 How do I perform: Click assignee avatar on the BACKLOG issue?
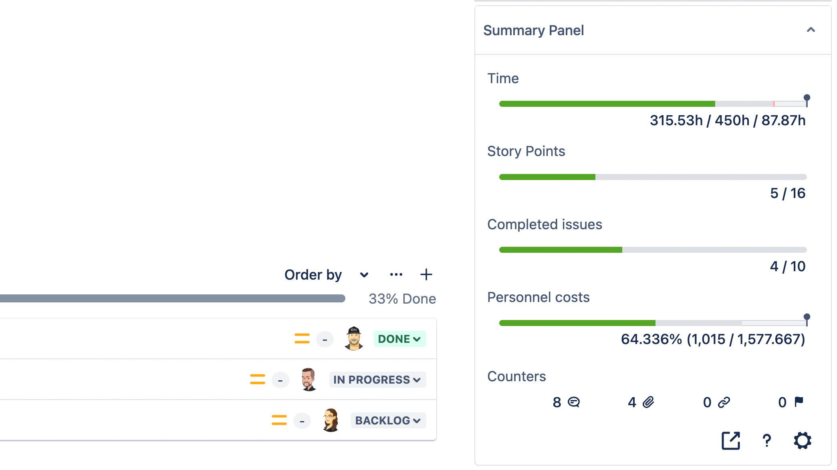coord(331,420)
